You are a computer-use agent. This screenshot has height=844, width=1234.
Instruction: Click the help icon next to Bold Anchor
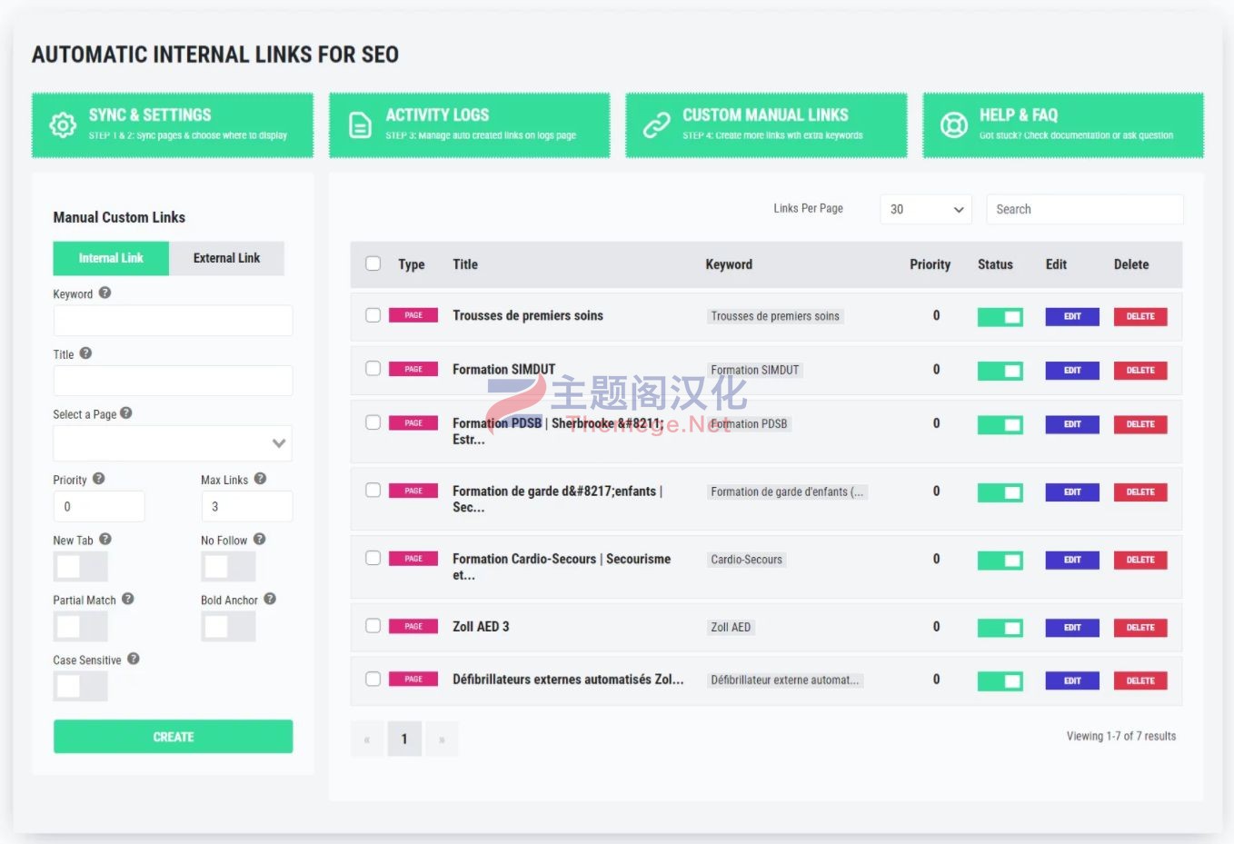tap(270, 599)
